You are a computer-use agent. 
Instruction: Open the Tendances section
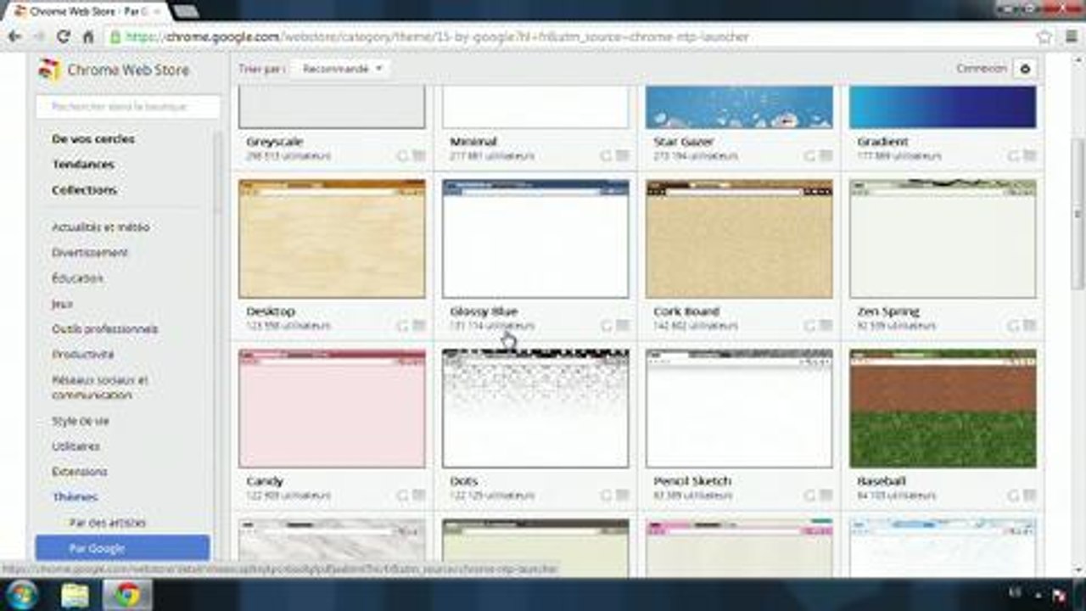[83, 165]
